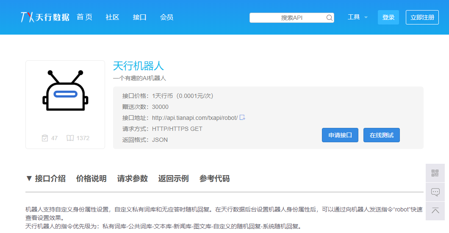Copy the API address via copy icon
Viewport: 449px width, 233px height.
(x=242, y=117)
